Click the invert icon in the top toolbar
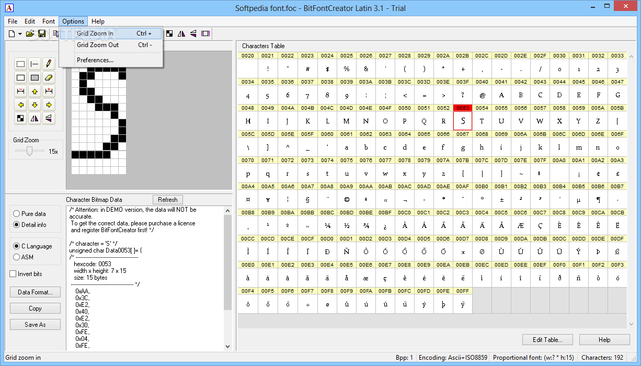This screenshot has width=641, height=366. point(170,33)
